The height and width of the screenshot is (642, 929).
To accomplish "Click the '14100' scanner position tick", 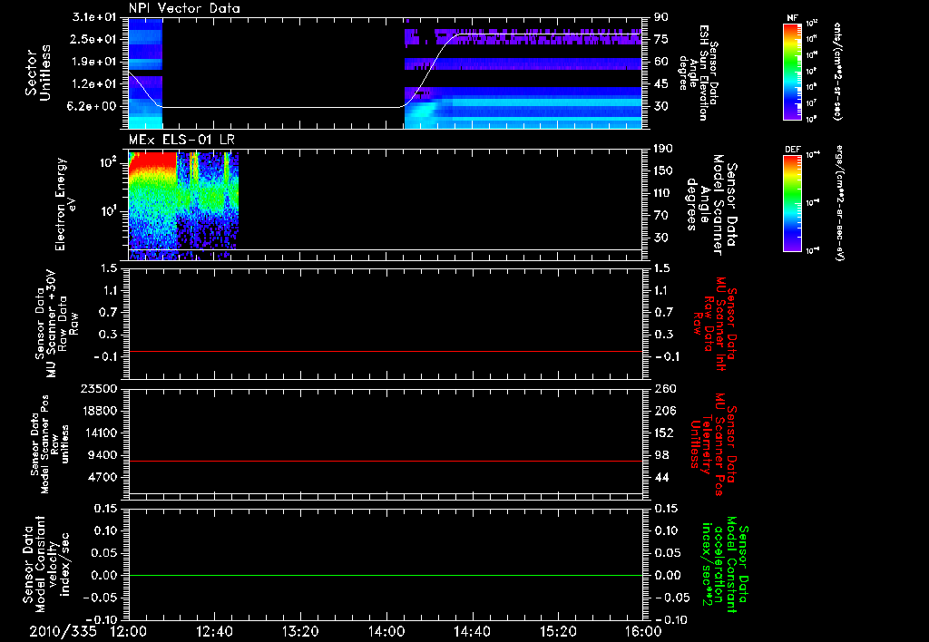I will 100,433.
